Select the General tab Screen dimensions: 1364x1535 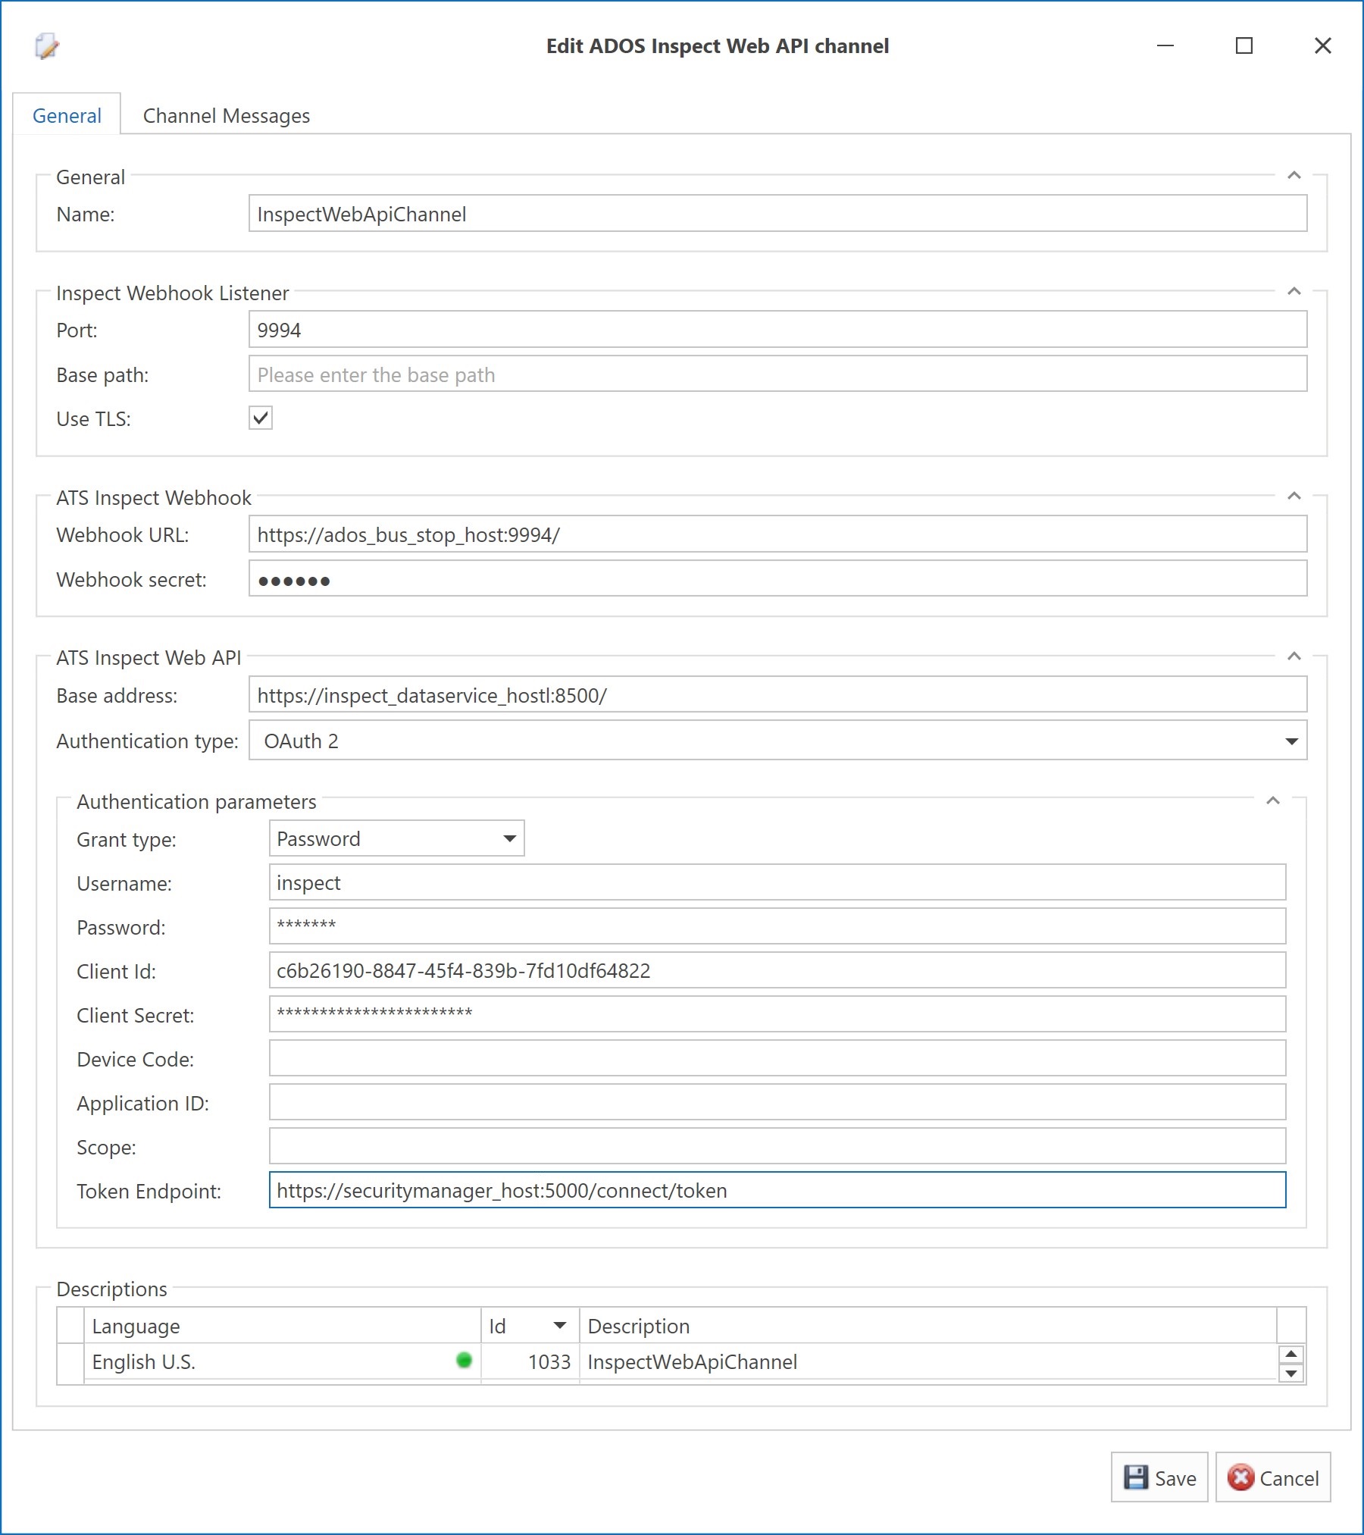pyautogui.click(x=67, y=115)
